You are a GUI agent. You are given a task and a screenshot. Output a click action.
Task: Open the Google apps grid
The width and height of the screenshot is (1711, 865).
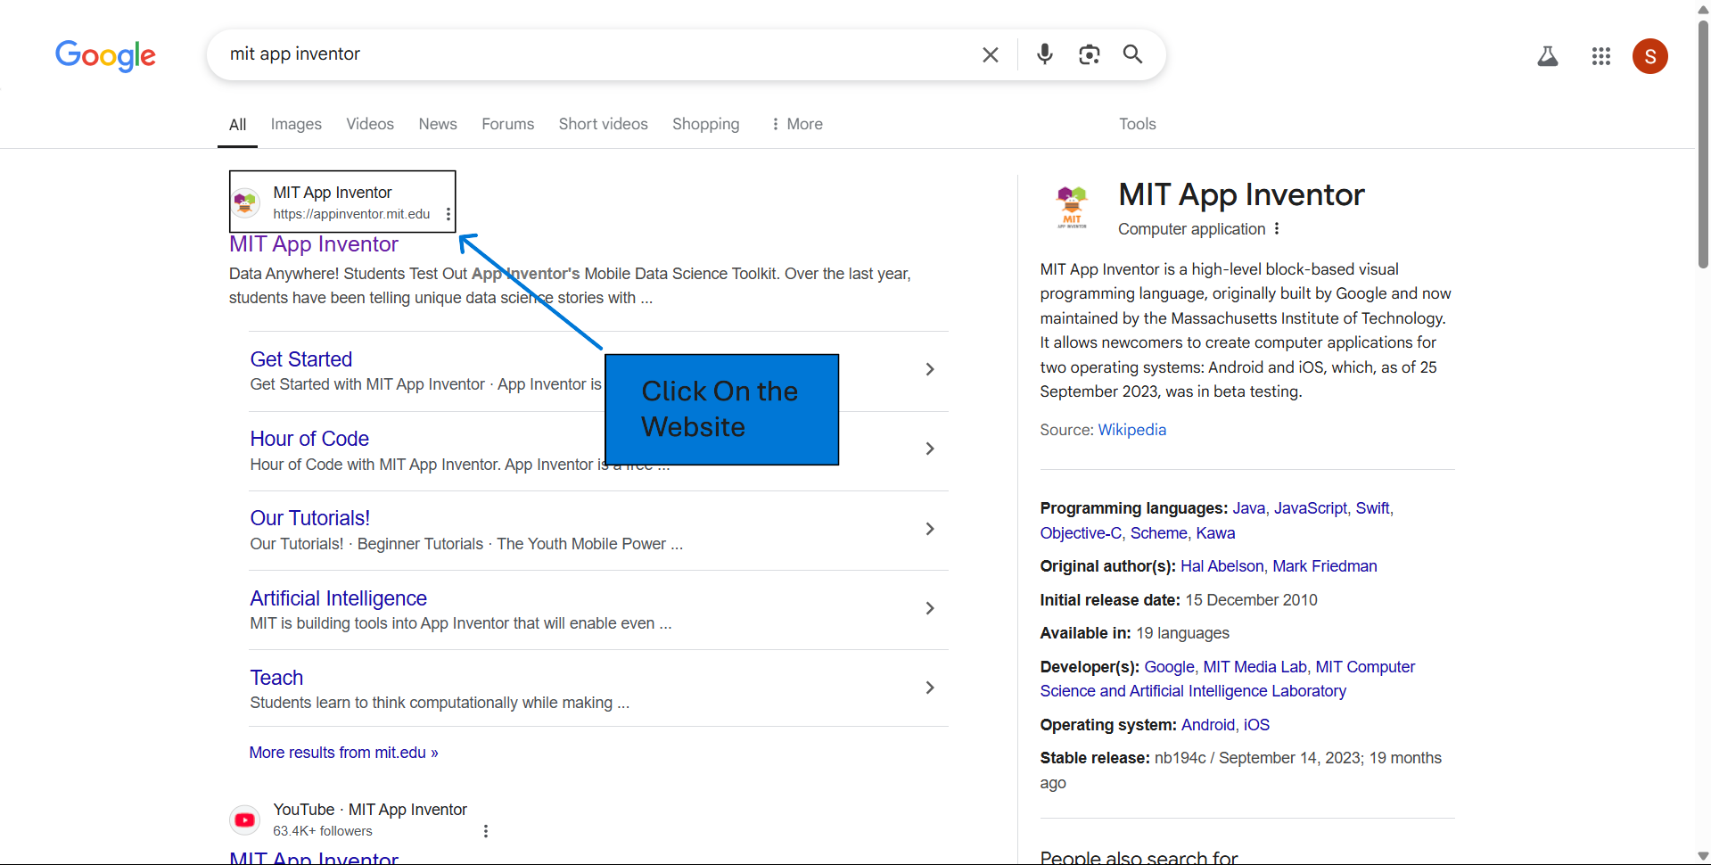[1600, 56]
